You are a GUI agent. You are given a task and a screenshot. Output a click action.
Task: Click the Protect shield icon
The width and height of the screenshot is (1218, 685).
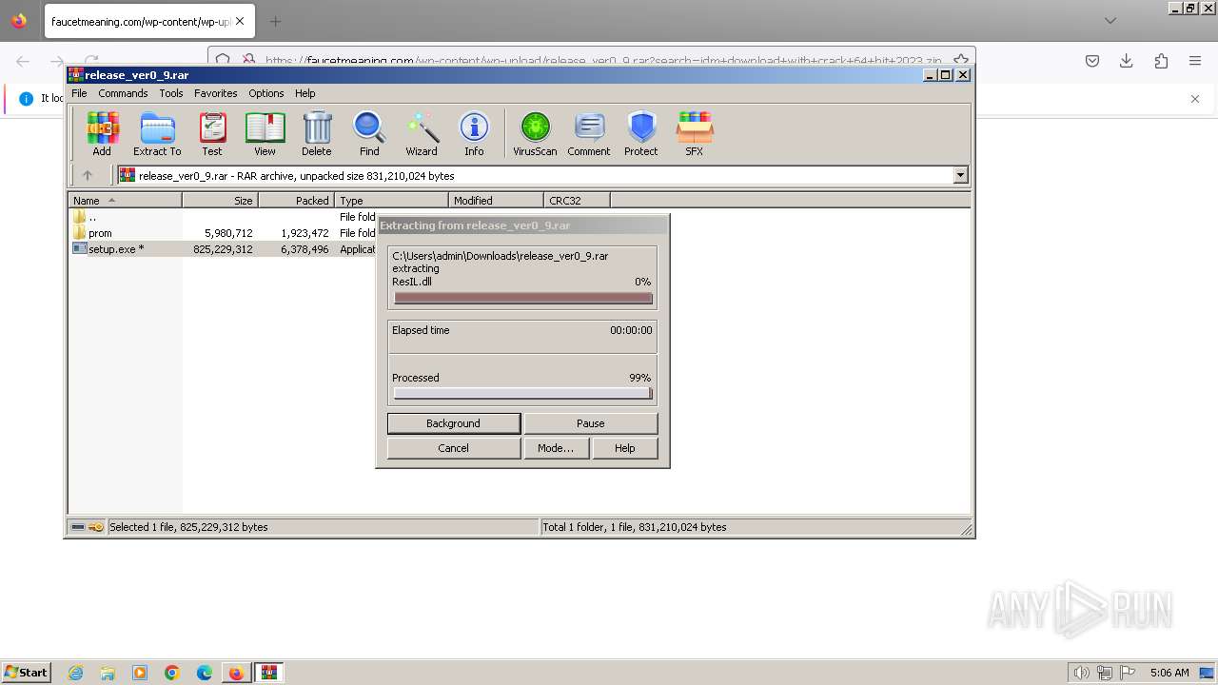(x=641, y=133)
